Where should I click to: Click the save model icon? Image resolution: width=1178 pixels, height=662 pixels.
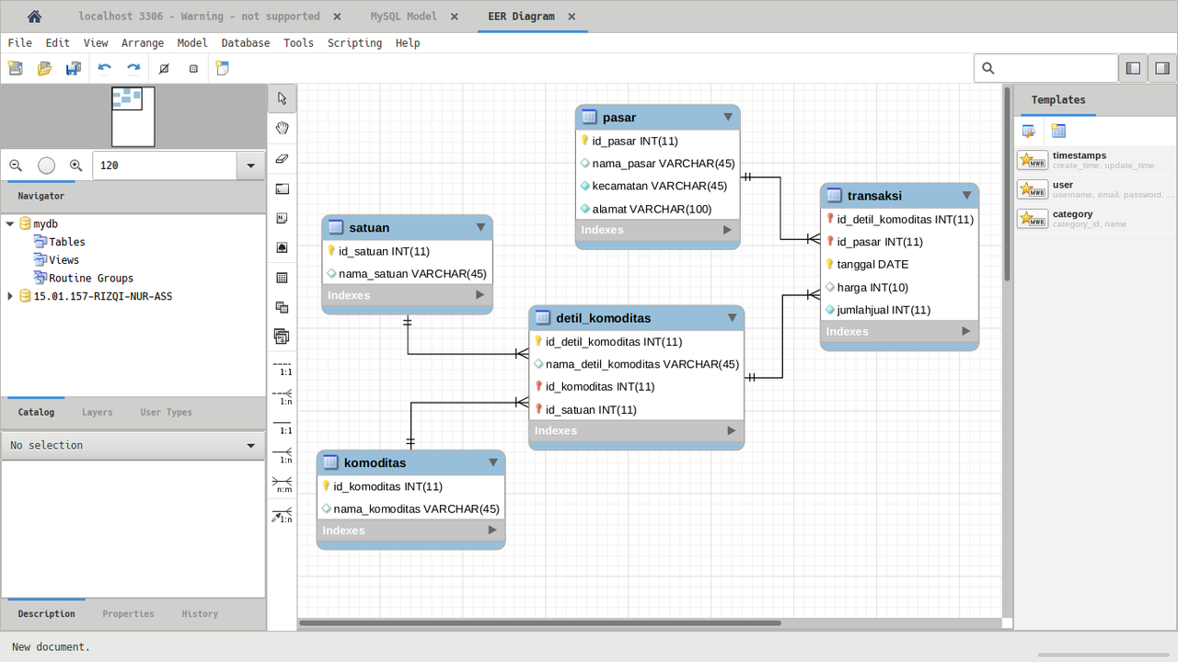[74, 68]
